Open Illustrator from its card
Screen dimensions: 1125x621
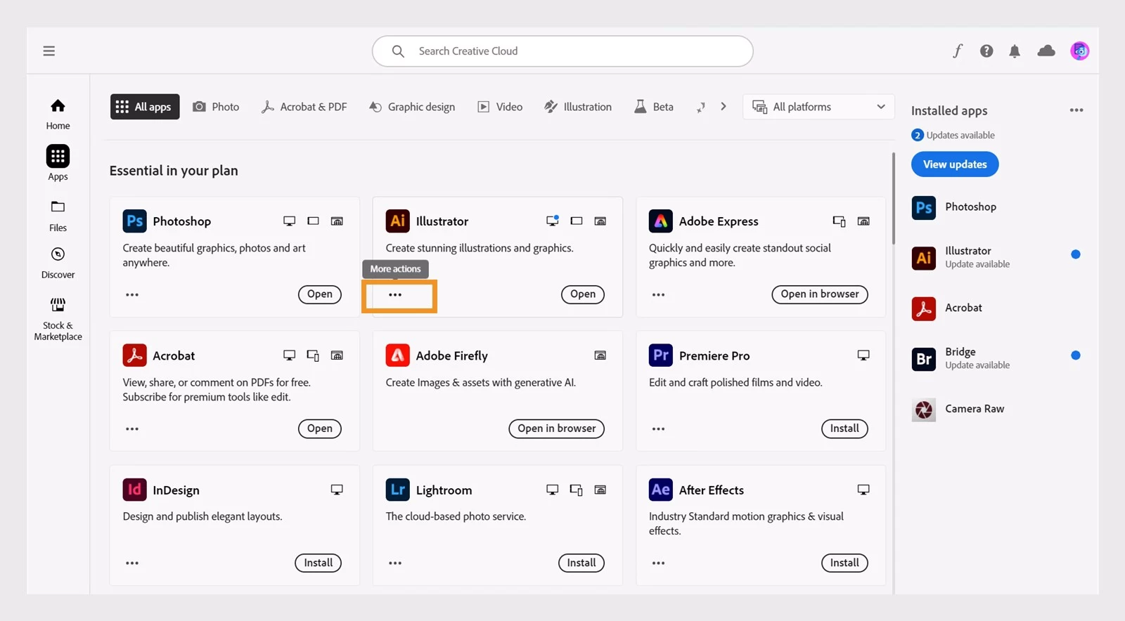[x=583, y=294]
